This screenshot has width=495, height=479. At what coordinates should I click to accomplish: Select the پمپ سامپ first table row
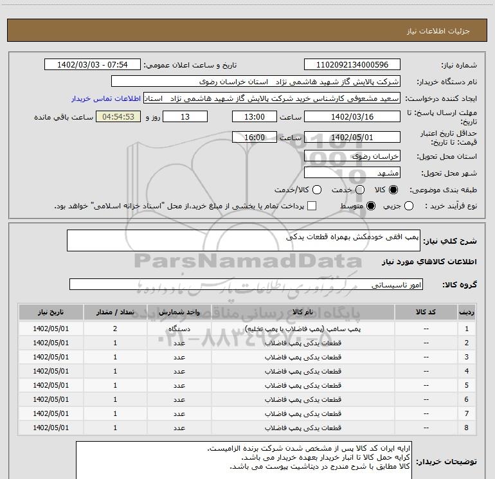(248, 329)
